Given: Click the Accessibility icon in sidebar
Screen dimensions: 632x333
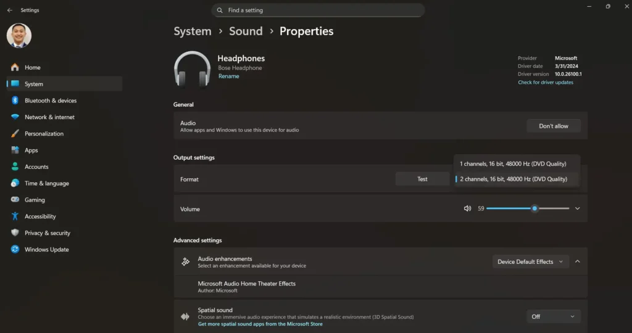Looking at the screenshot, I should click(x=15, y=216).
